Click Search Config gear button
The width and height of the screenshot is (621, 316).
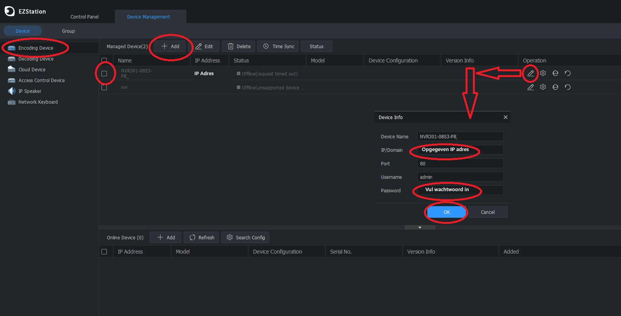[245, 237]
